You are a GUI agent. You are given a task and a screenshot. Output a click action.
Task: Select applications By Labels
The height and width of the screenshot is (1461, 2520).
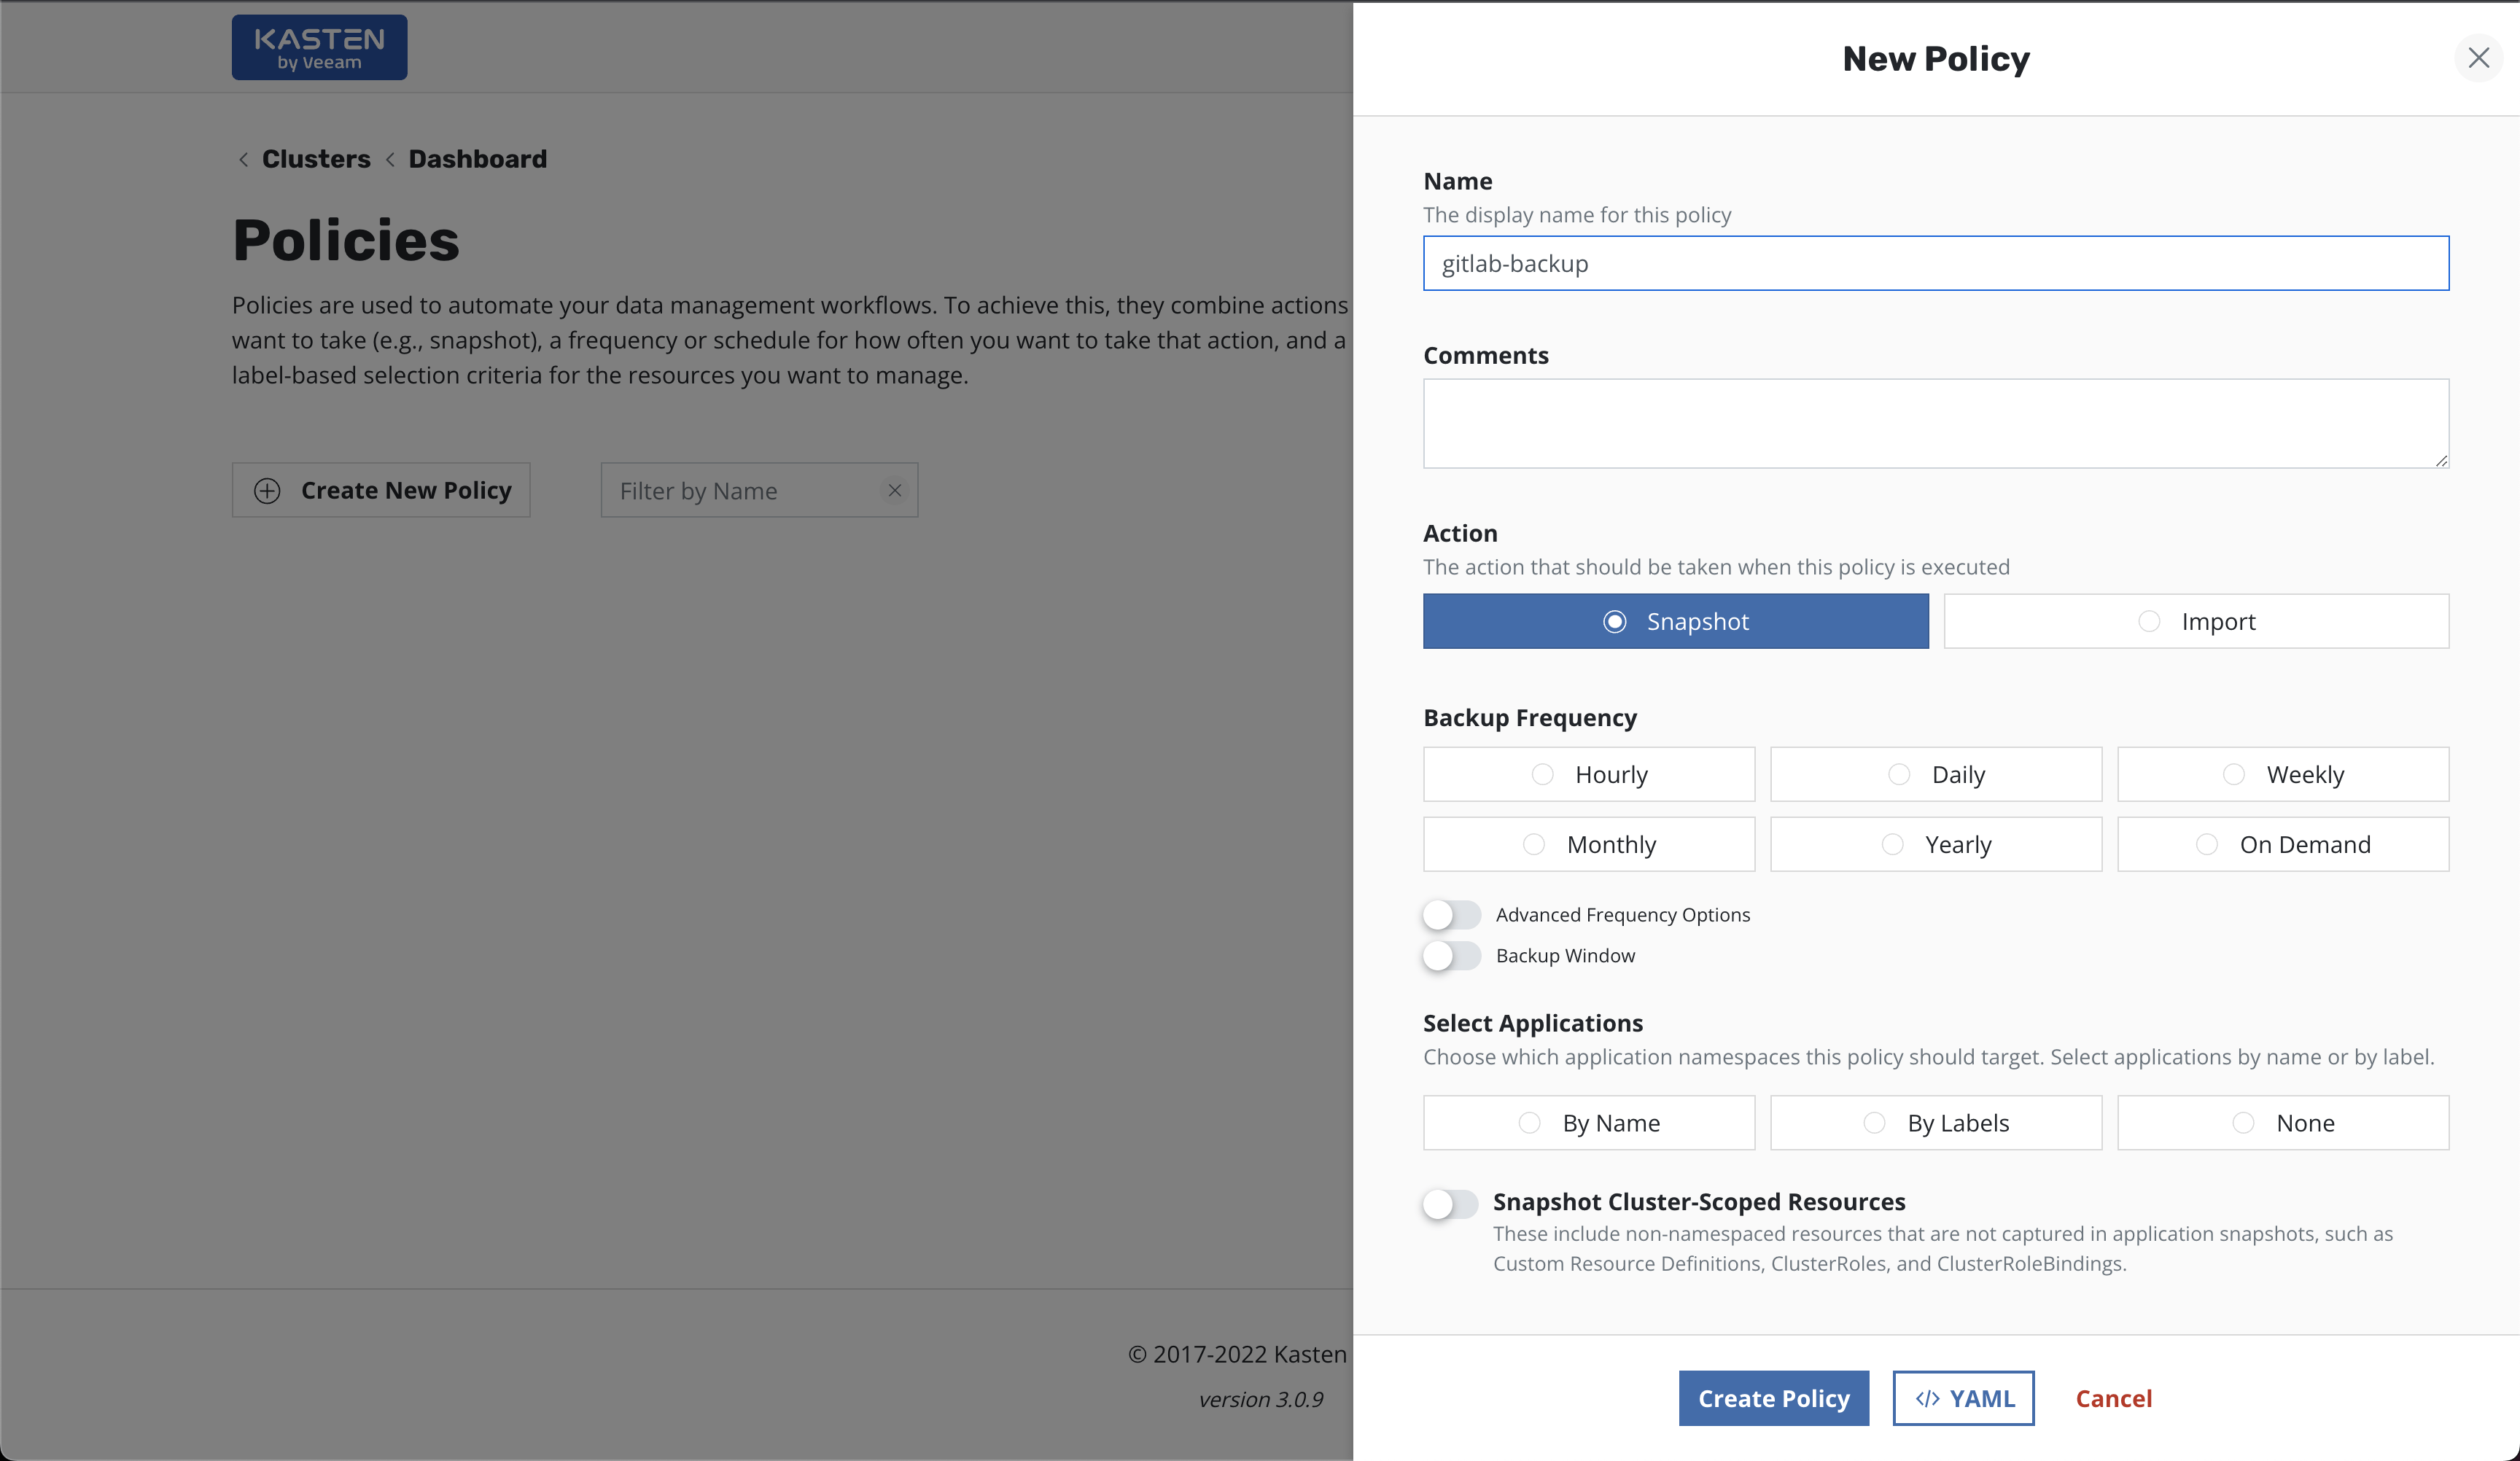point(1936,1123)
